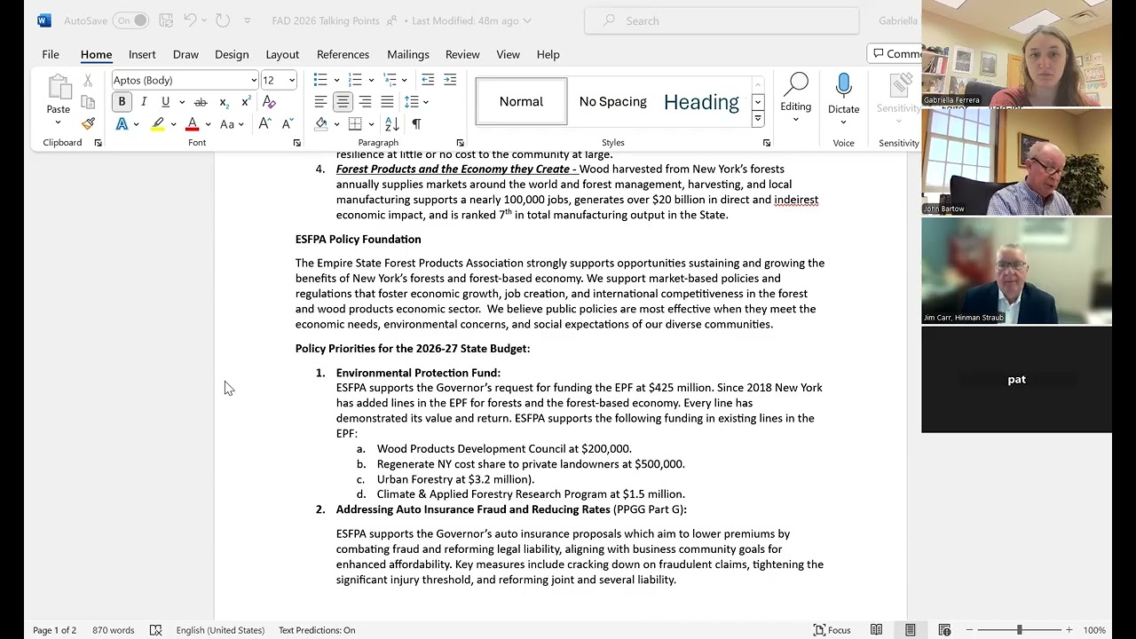Image resolution: width=1136 pixels, height=639 pixels.
Task: Click the search box in title bar
Action: [722, 20]
